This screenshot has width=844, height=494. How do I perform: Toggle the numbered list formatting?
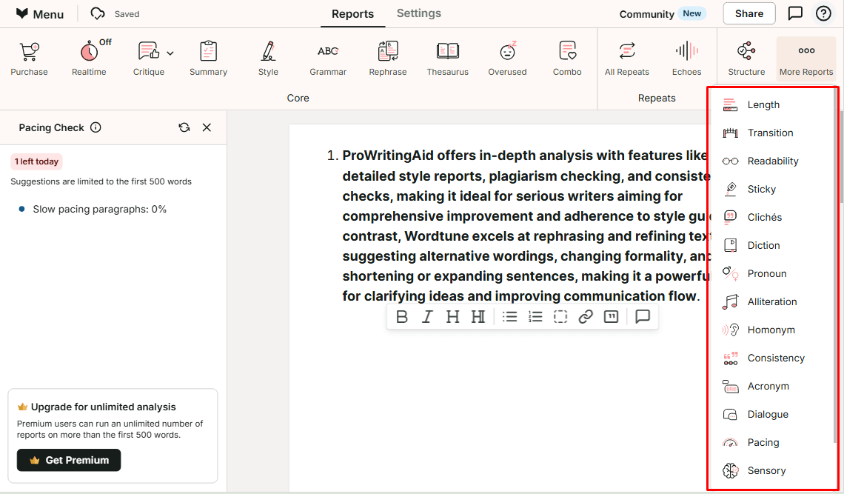tap(535, 317)
